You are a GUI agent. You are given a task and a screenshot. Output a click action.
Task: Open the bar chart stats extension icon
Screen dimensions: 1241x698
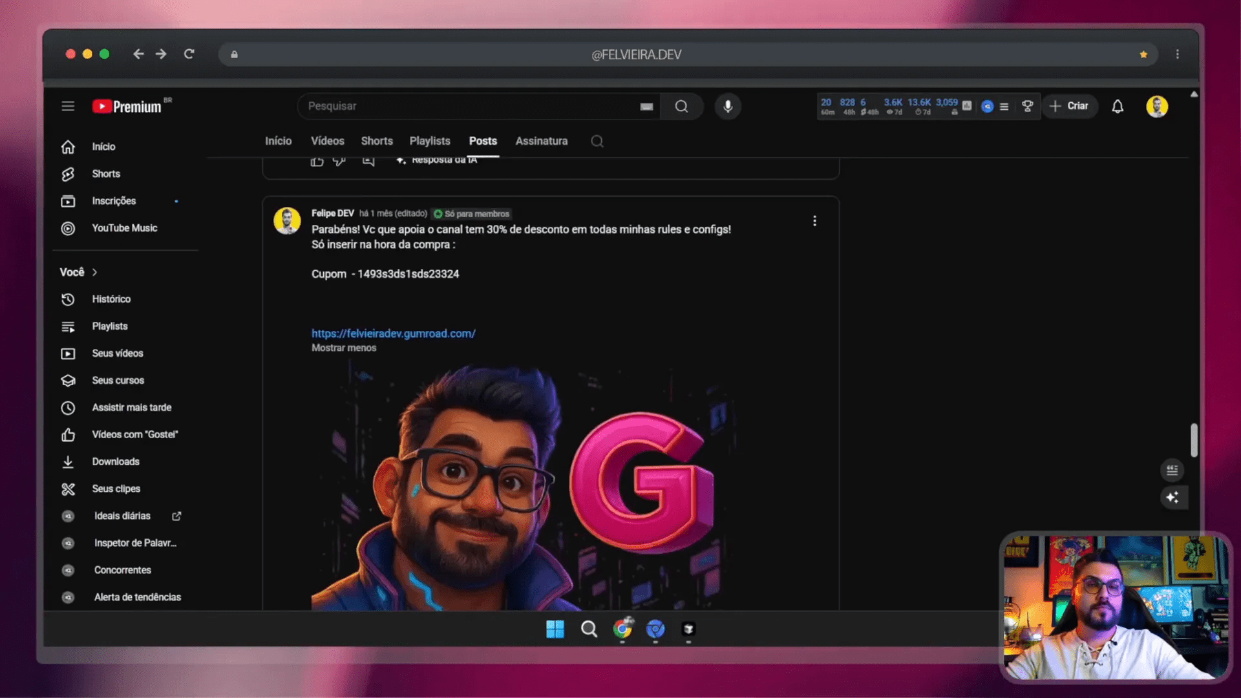(967, 106)
